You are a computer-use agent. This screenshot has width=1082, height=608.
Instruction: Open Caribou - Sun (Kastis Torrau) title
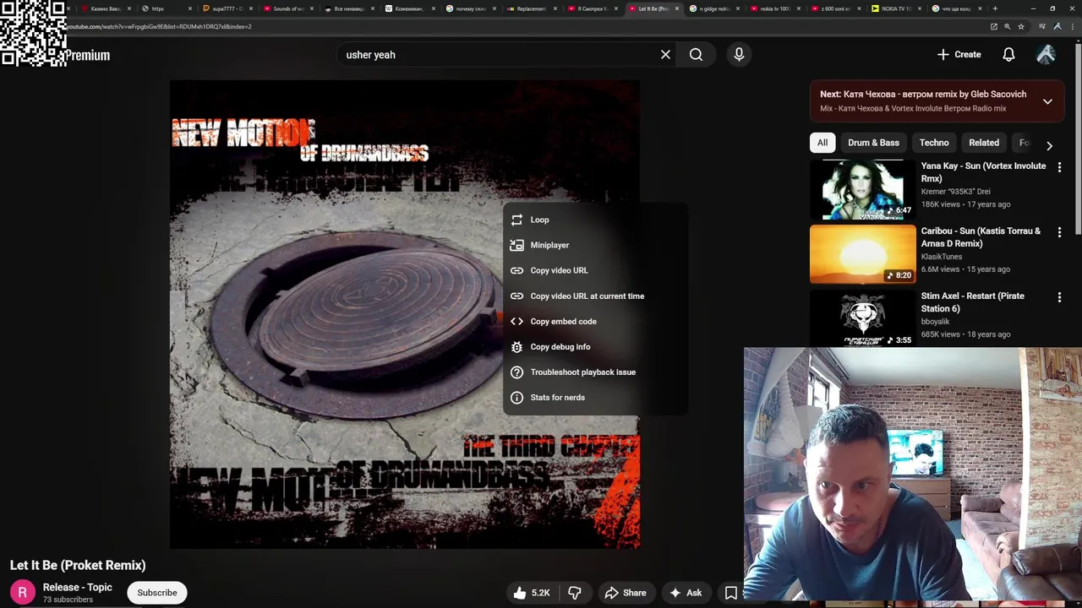(981, 237)
